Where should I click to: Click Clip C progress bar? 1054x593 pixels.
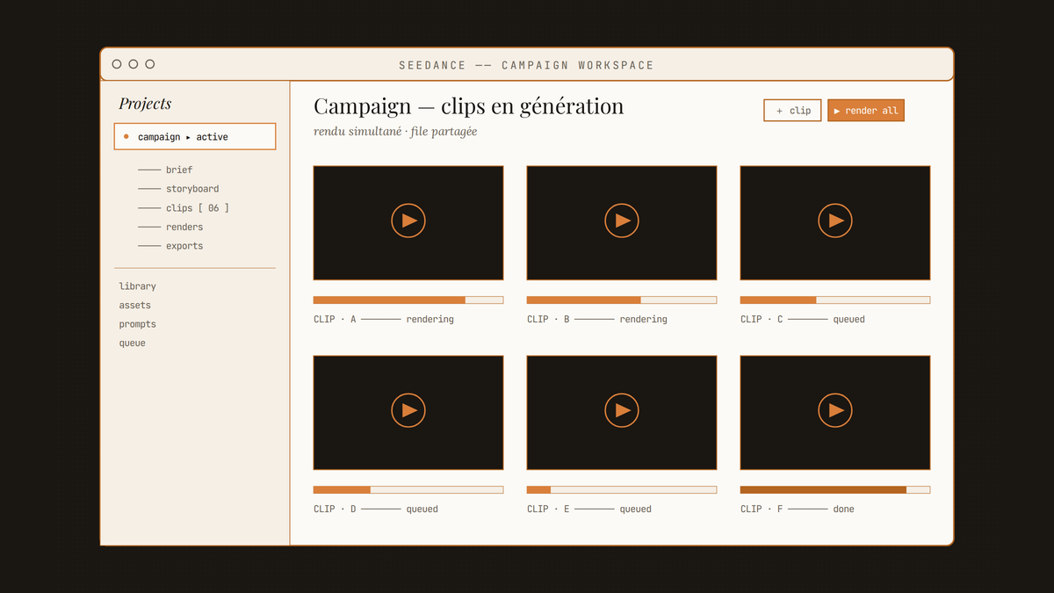click(x=835, y=300)
